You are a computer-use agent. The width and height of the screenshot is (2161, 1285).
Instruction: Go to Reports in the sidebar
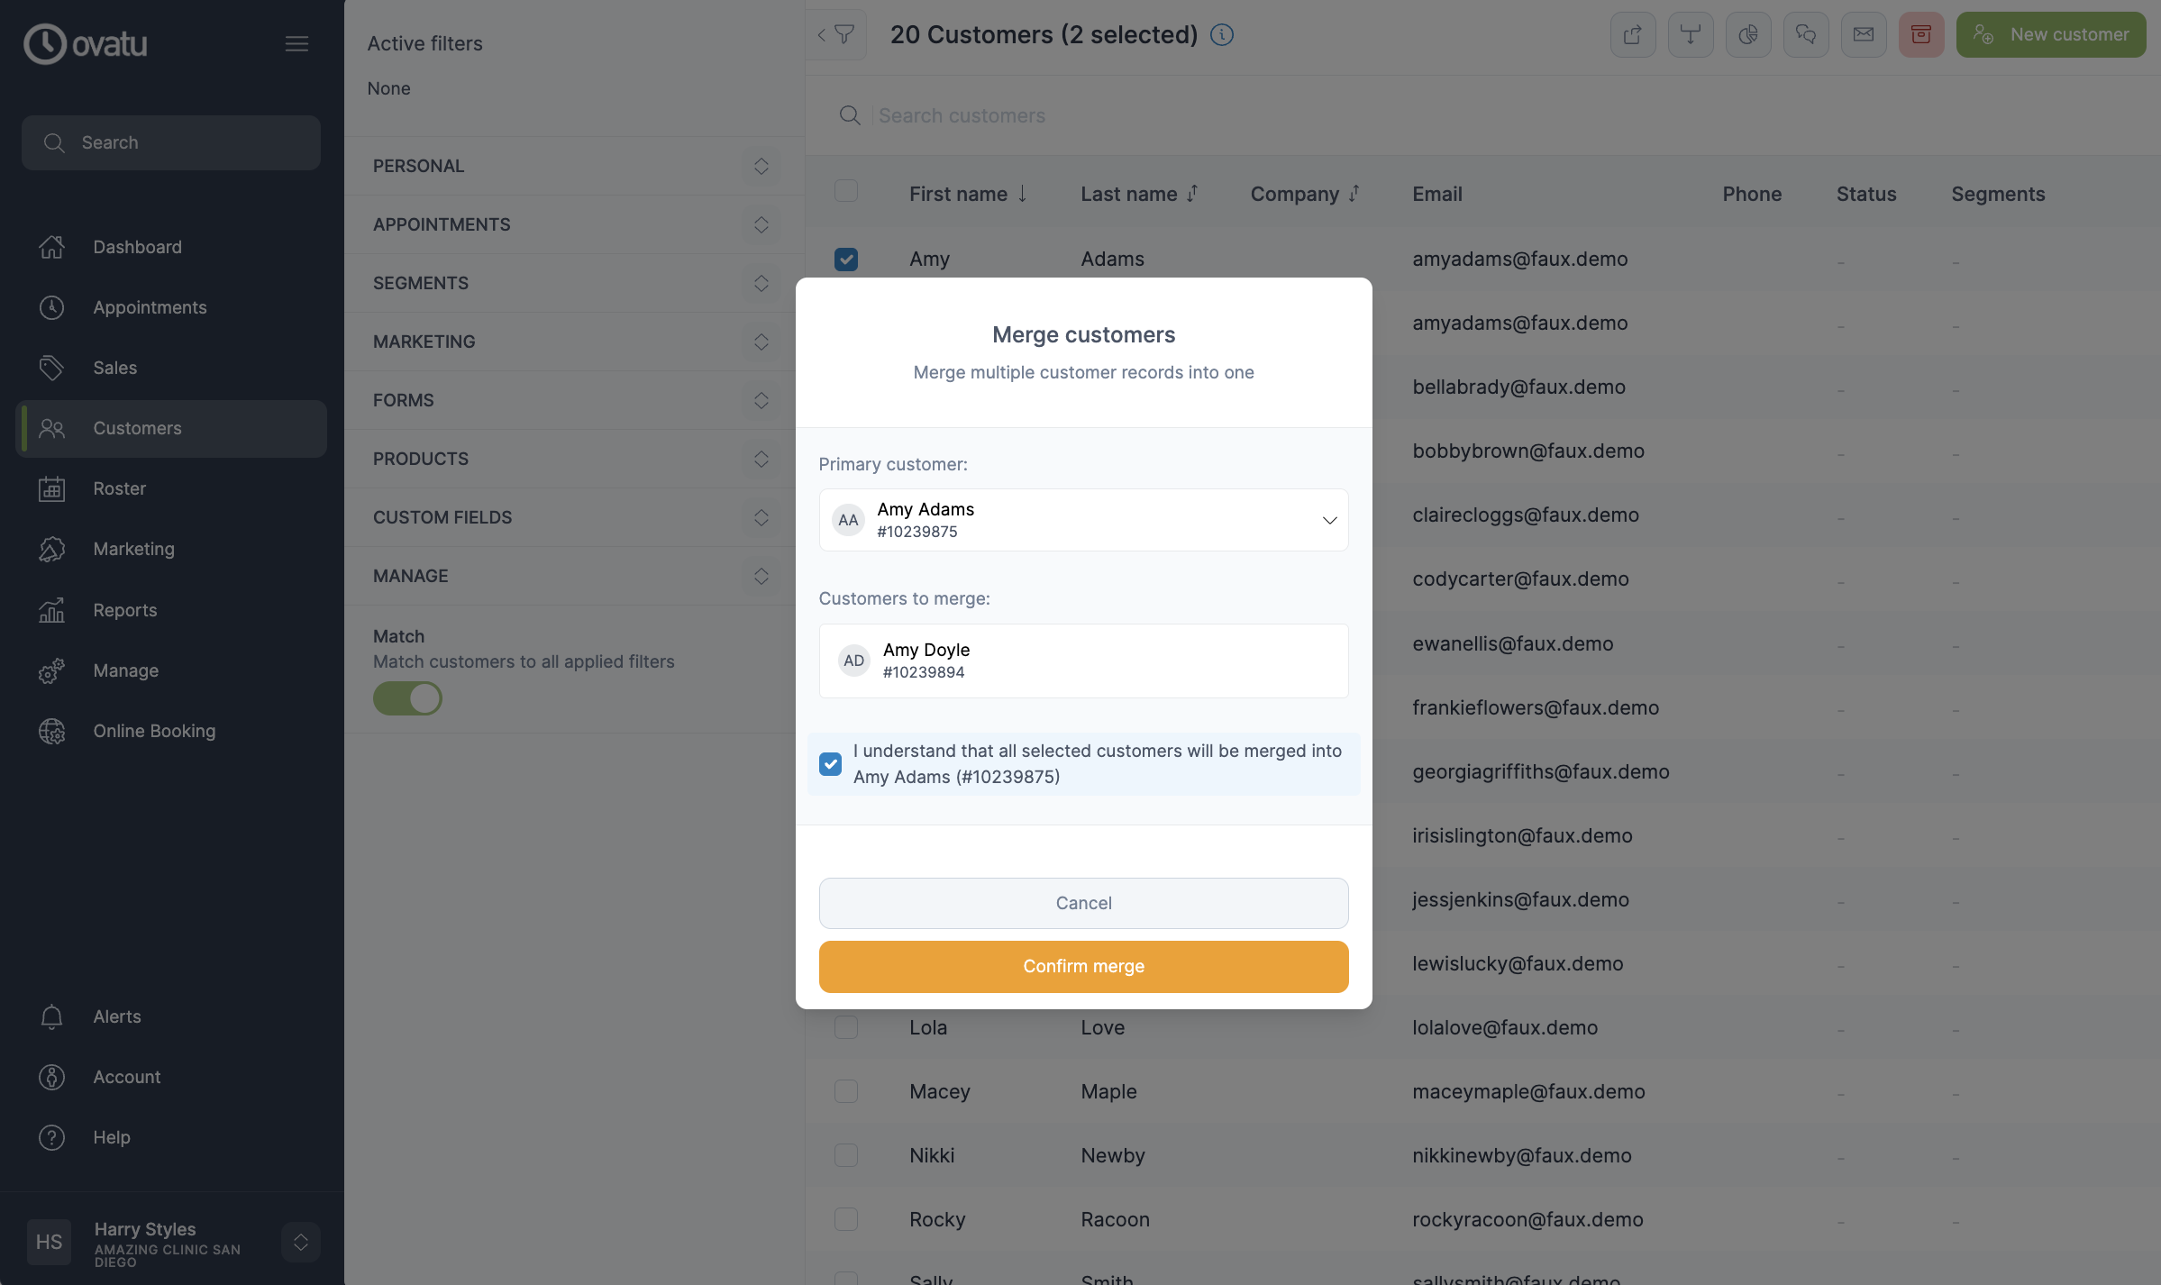(x=124, y=610)
